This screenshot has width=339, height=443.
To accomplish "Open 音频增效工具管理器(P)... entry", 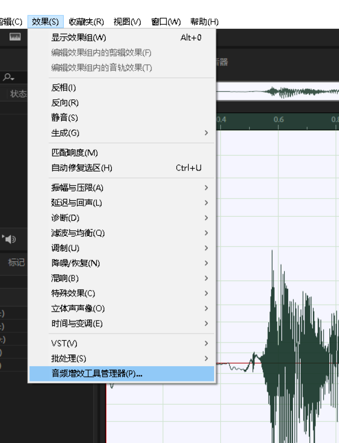I will 97,374.
